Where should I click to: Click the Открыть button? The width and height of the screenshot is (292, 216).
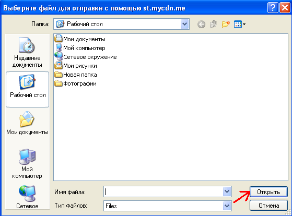[x=268, y=192]
